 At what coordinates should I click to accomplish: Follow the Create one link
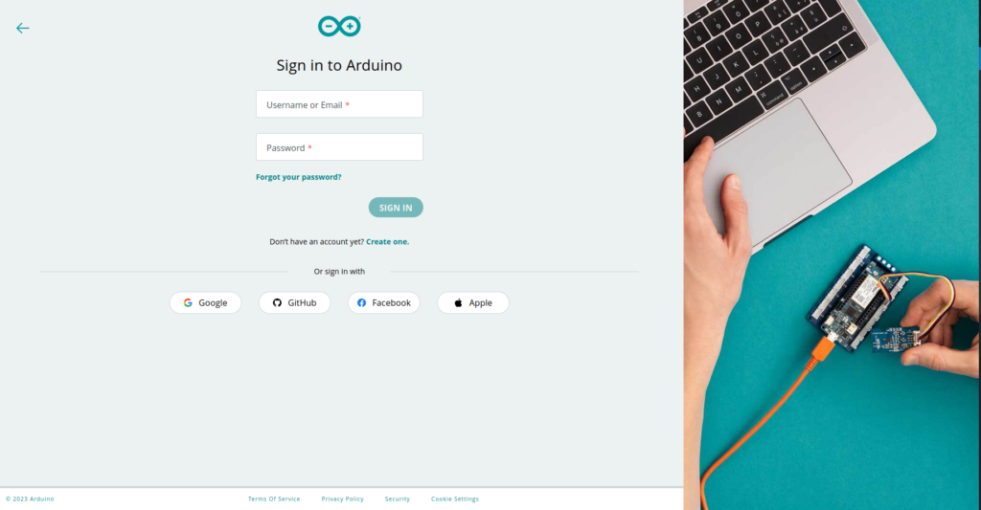pyautogui.click(x=387, y=241)
